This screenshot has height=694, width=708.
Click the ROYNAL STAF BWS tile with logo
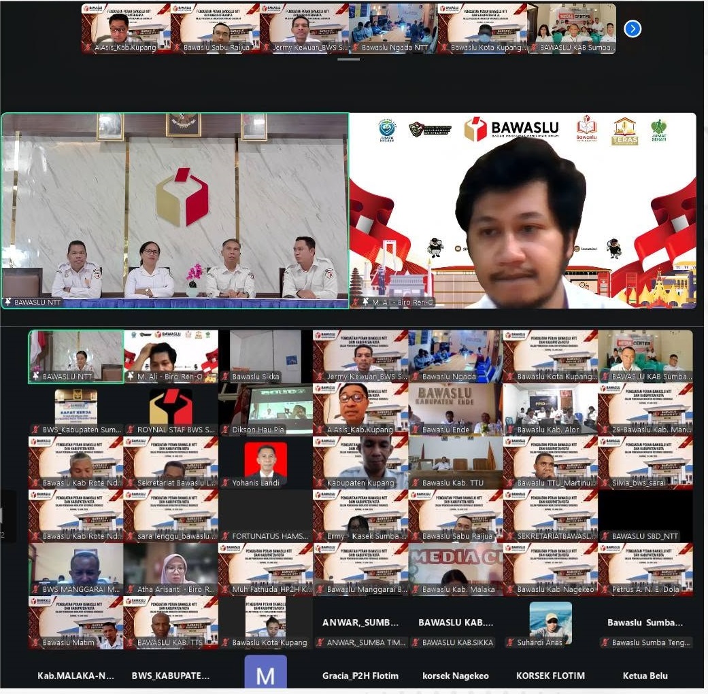(x=171, y=410)
